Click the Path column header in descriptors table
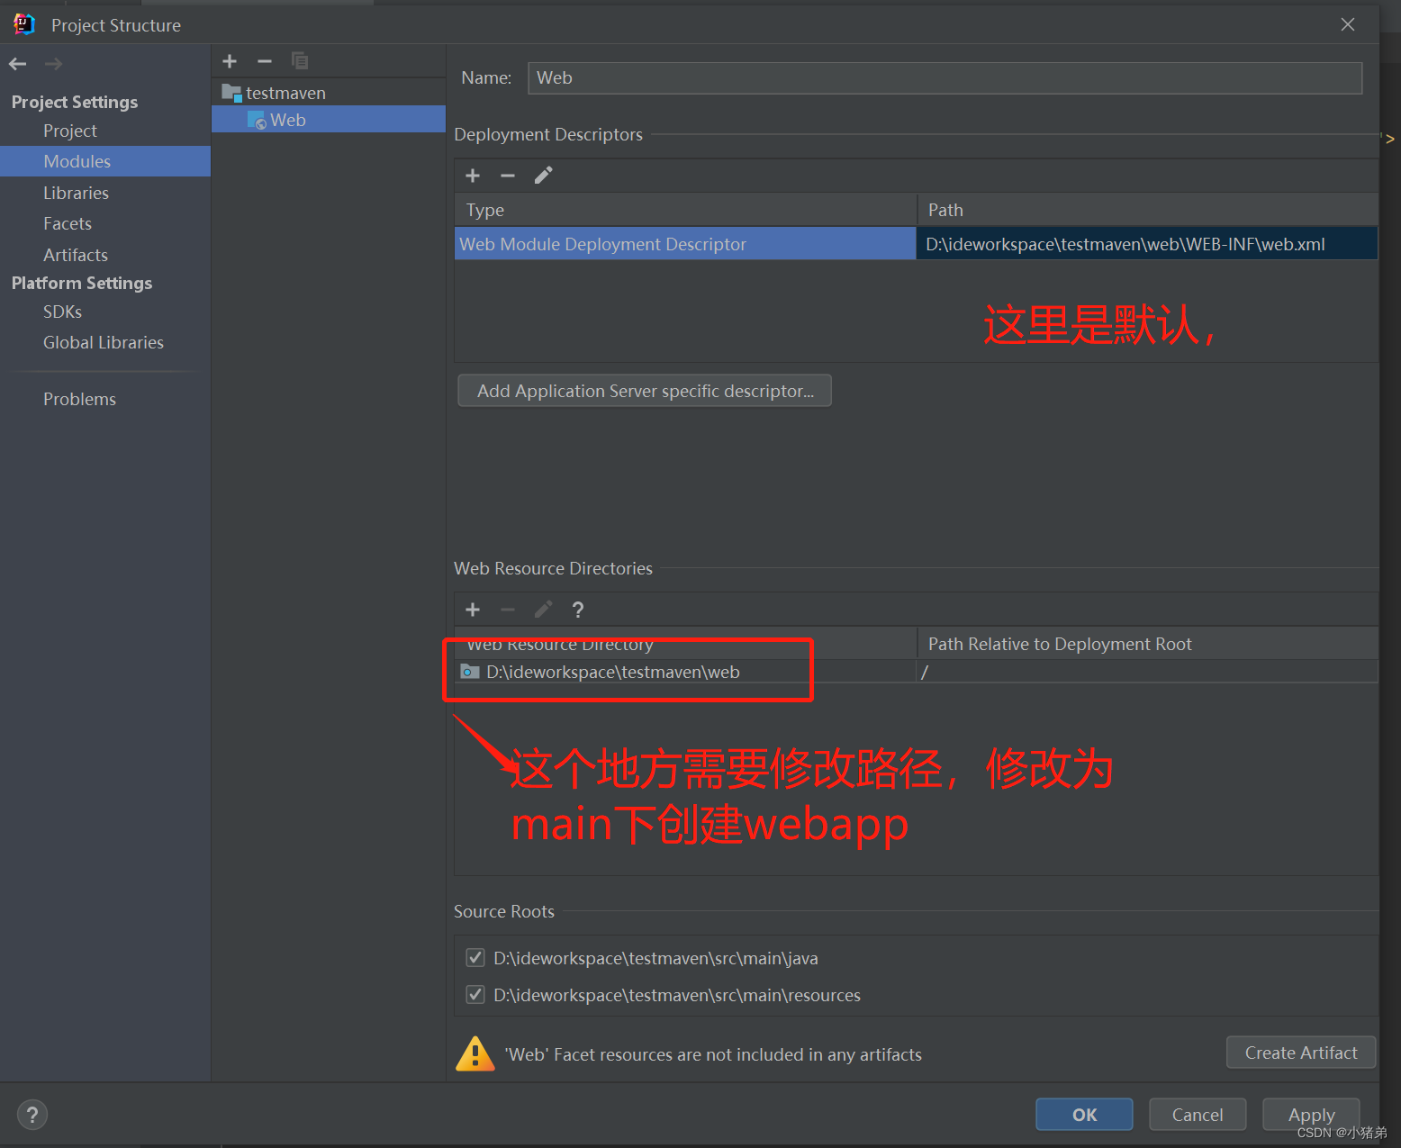 (1147, 210)
